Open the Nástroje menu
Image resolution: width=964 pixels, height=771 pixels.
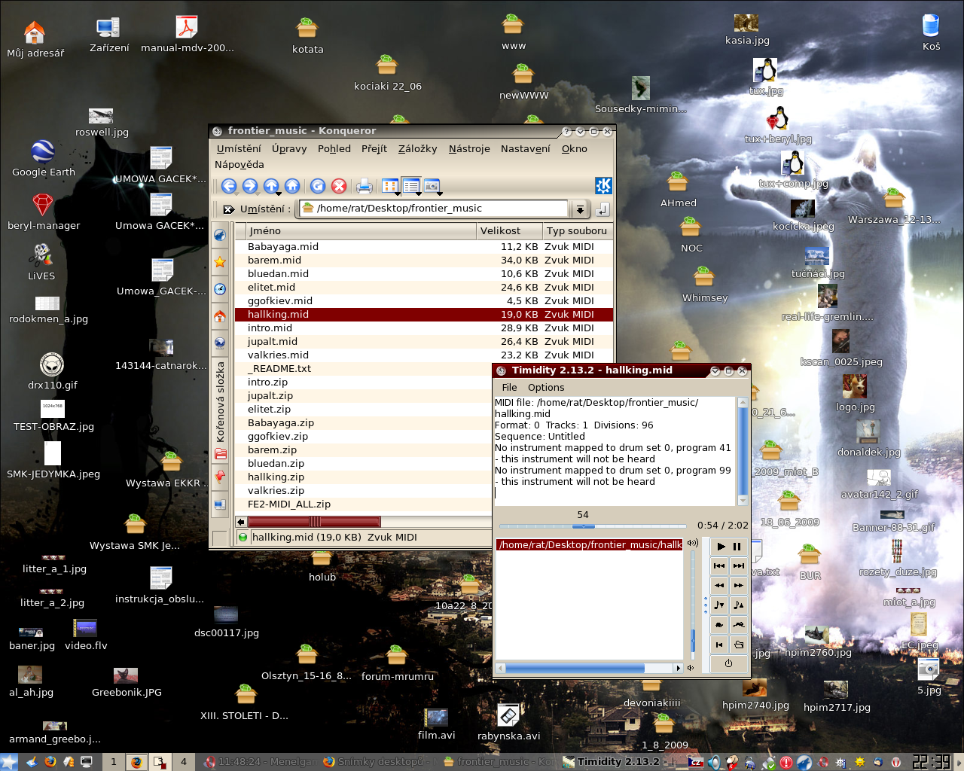(469, 149)
